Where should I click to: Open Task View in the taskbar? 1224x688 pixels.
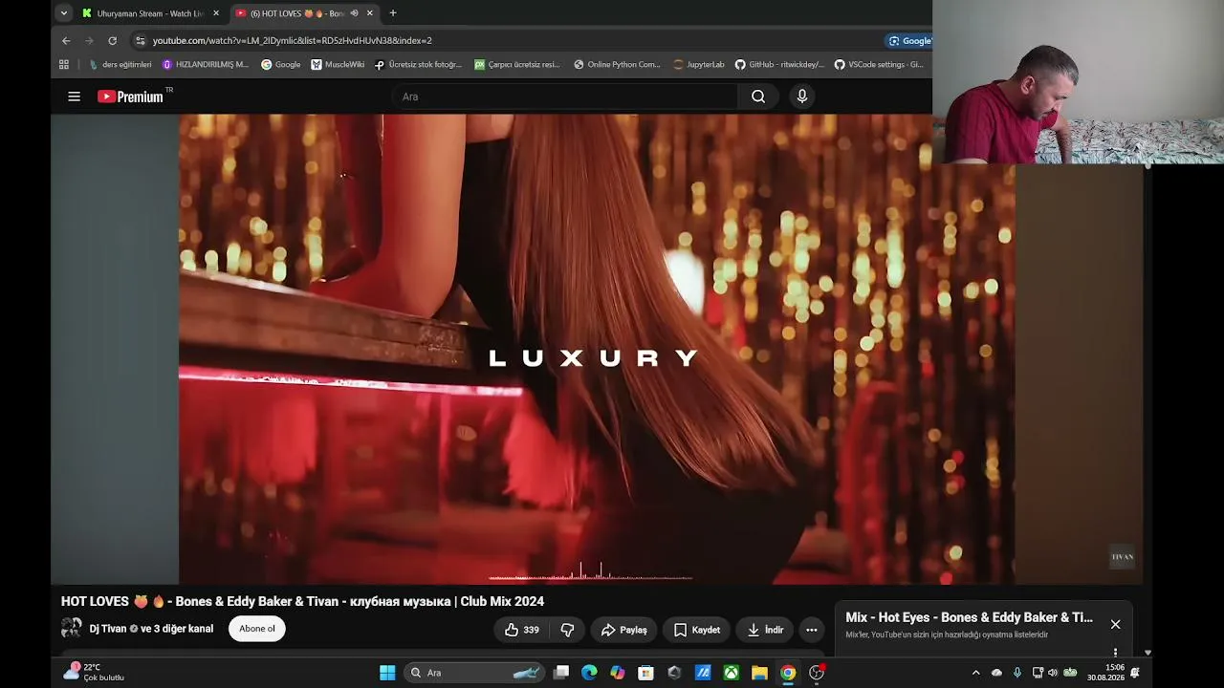coord(561,673)
